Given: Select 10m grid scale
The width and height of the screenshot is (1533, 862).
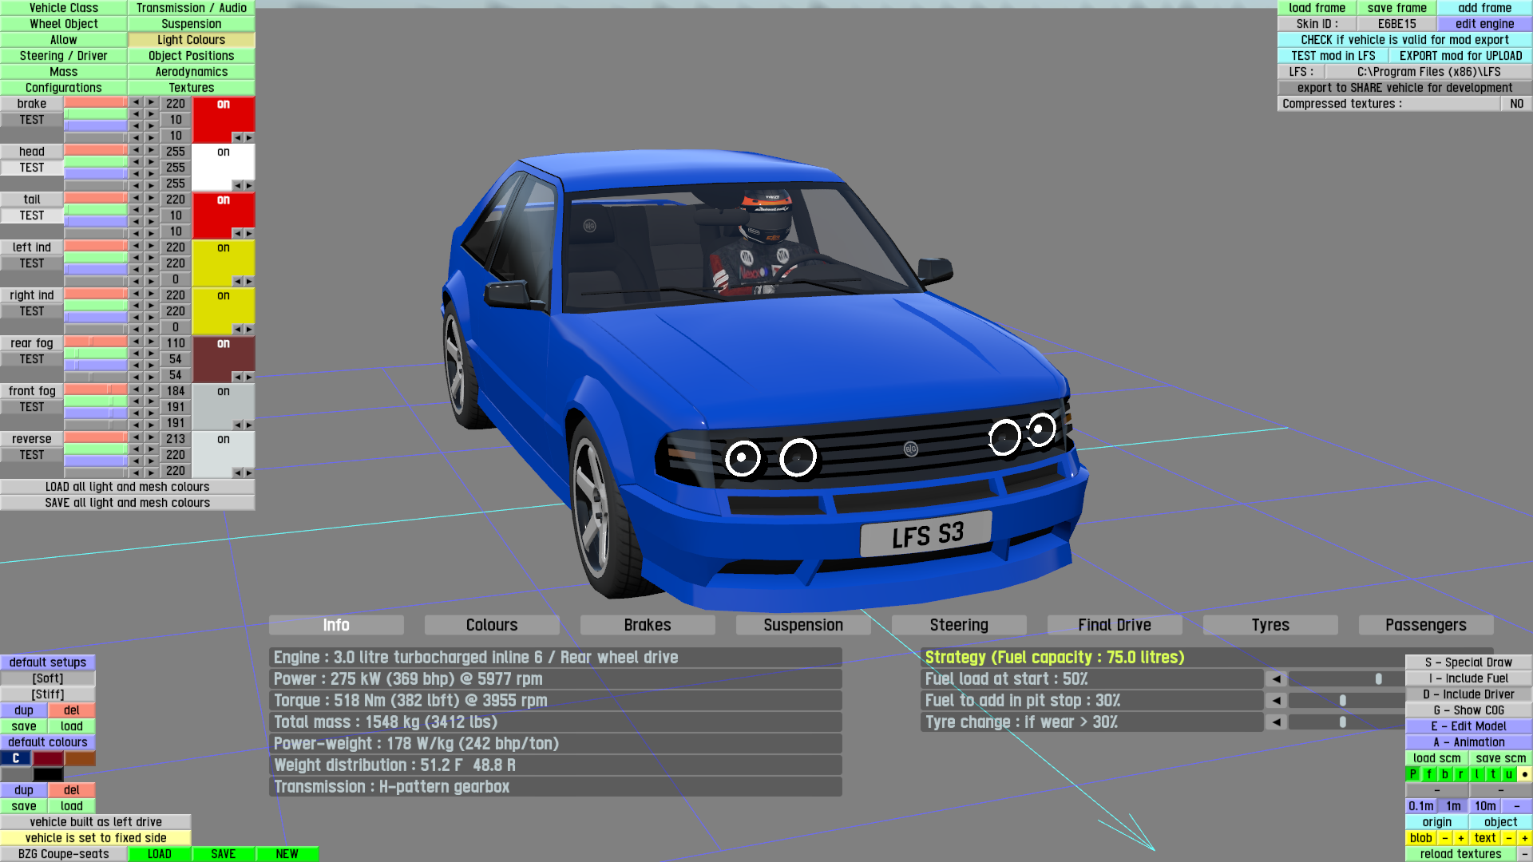Looking at the screenshot, I should point(1485,806).
